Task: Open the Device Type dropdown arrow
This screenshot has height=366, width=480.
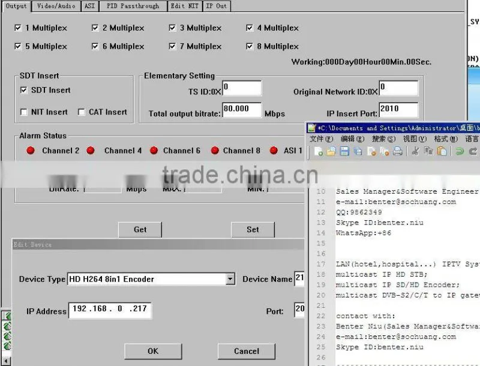Action: (x=230, y=279)
